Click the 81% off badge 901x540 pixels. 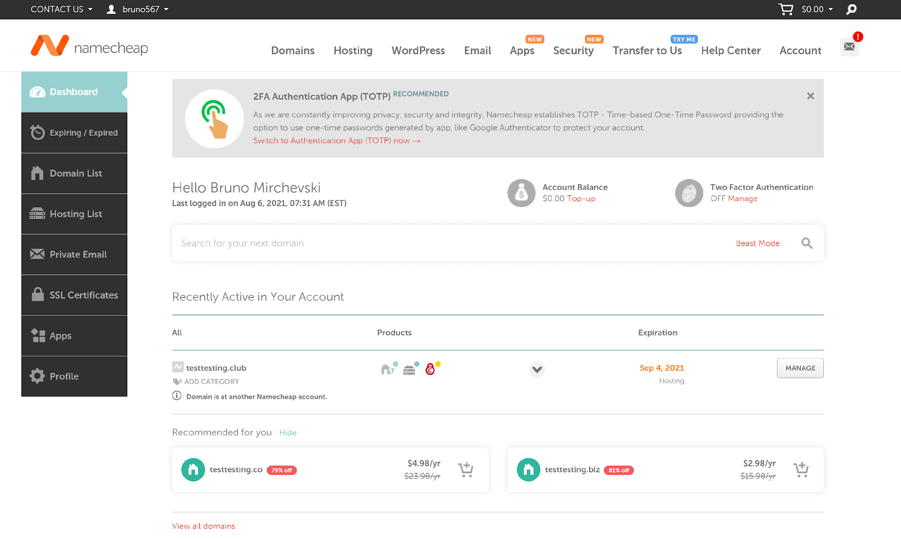[619, 470]
